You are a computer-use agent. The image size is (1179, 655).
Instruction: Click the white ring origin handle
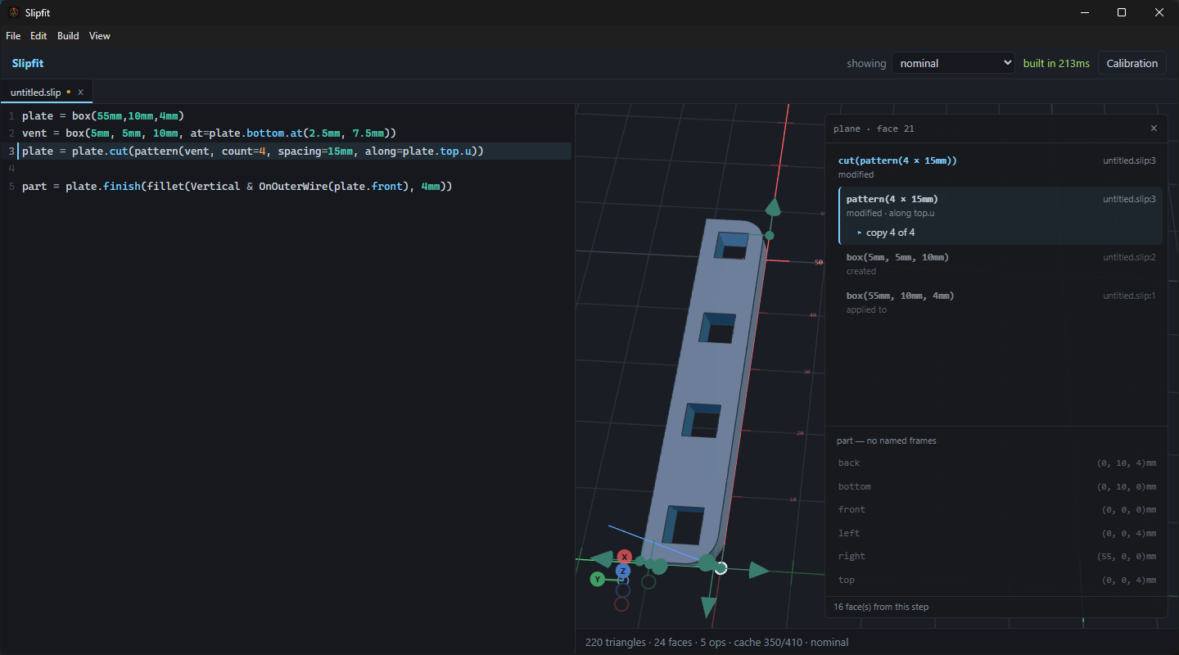click(720, 567)
